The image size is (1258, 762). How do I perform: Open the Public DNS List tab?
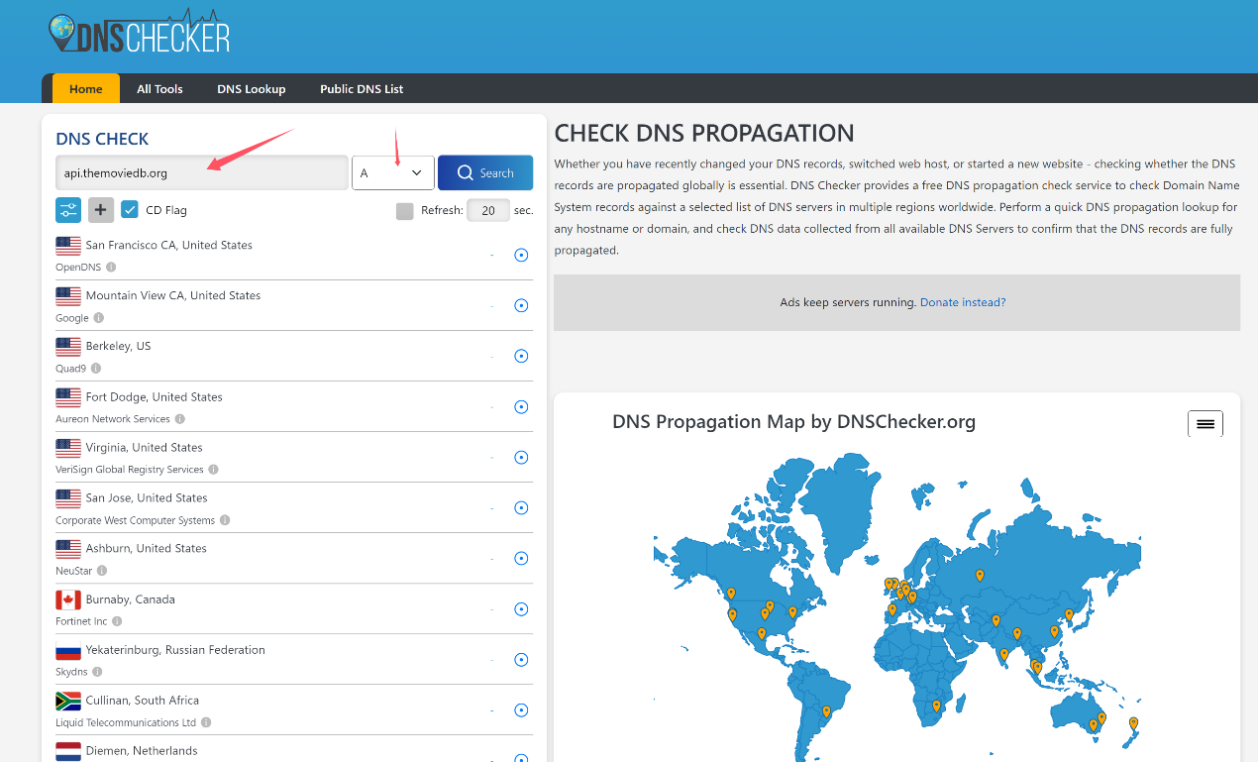point(362,88)
